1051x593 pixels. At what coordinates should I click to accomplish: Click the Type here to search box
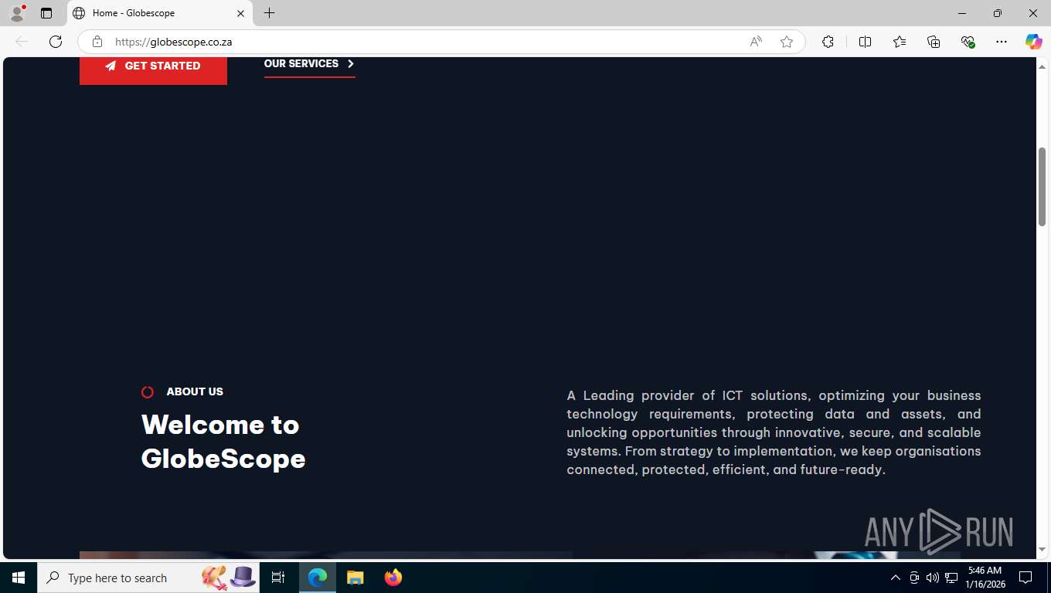(148, 578)
